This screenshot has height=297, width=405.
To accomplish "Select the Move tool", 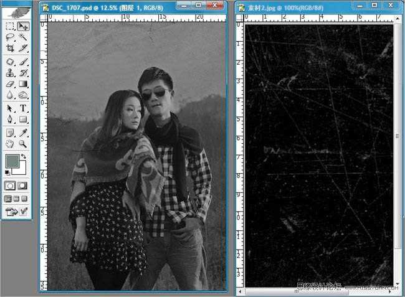I will (x=23, y=26).
